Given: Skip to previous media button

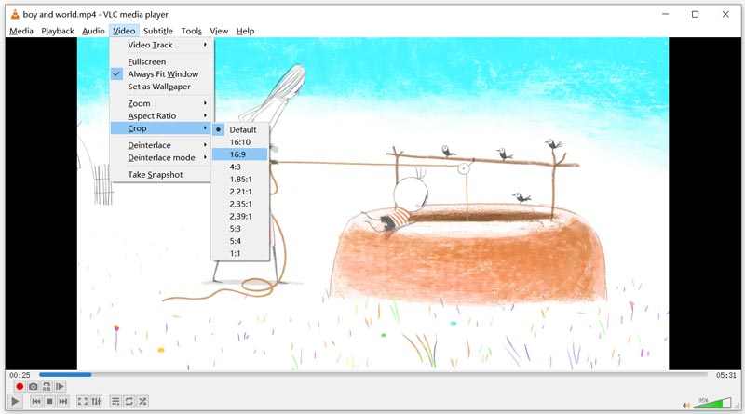Looking at the screenshot, I should [36, 402].
